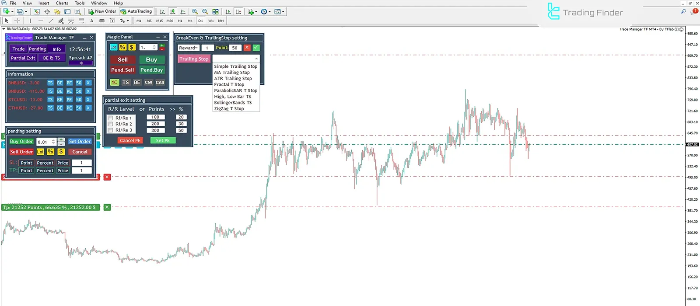The height and width of the screenshot is (306, 700).
Task: Click the zoom out magnifier icon
Action: click(x=205, y=12)
